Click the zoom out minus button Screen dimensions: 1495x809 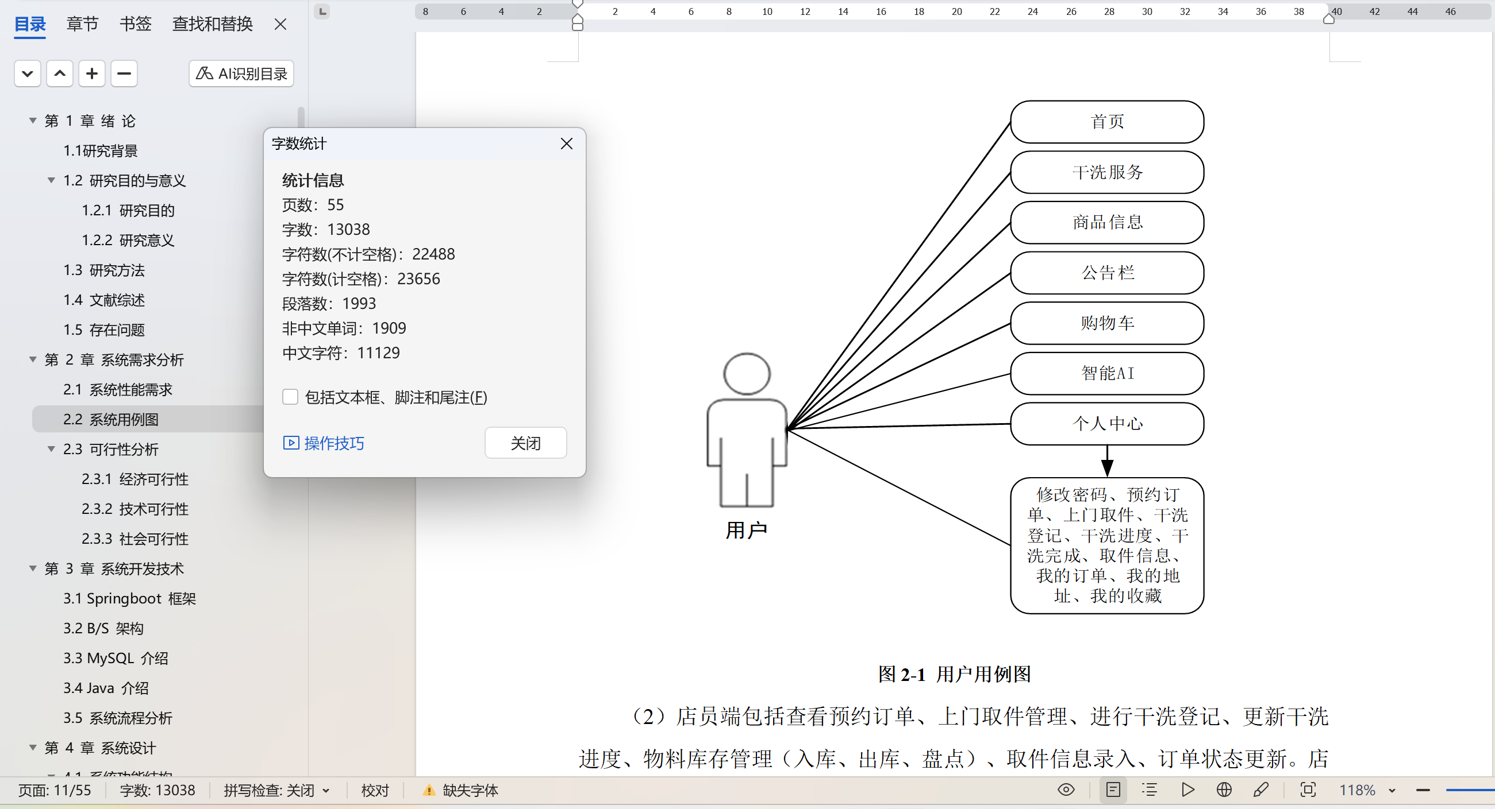point(1423,790)
